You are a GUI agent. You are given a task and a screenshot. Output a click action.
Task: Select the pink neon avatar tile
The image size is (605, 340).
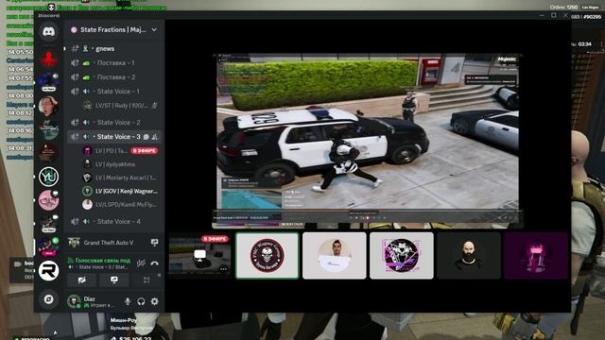pyautogui.click(x=536, y=255)
